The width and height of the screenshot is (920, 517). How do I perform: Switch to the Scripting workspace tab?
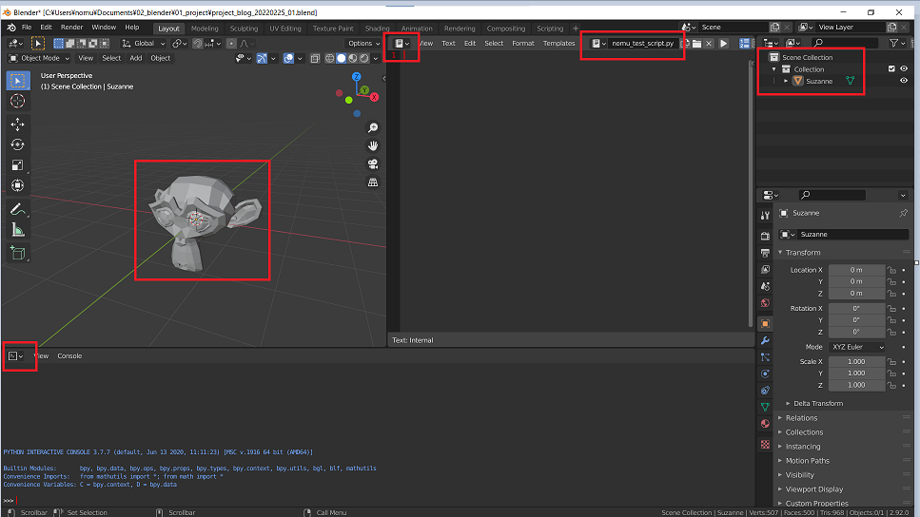coord(550,29)
